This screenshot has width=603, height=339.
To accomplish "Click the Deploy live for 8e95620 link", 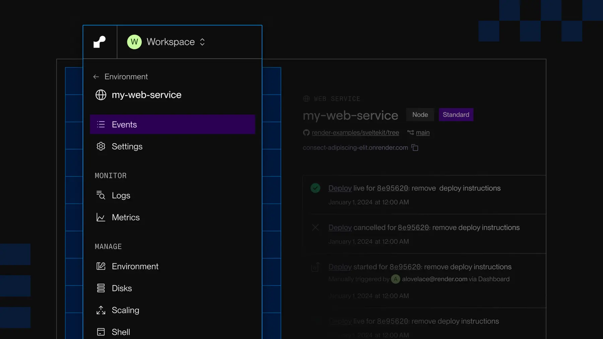I will pos(340,188).
